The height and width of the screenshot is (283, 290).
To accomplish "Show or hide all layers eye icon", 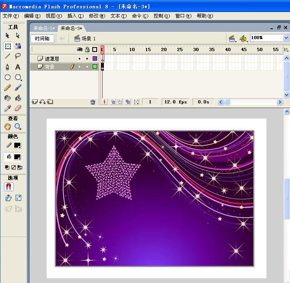I will (x=79, y=49).
